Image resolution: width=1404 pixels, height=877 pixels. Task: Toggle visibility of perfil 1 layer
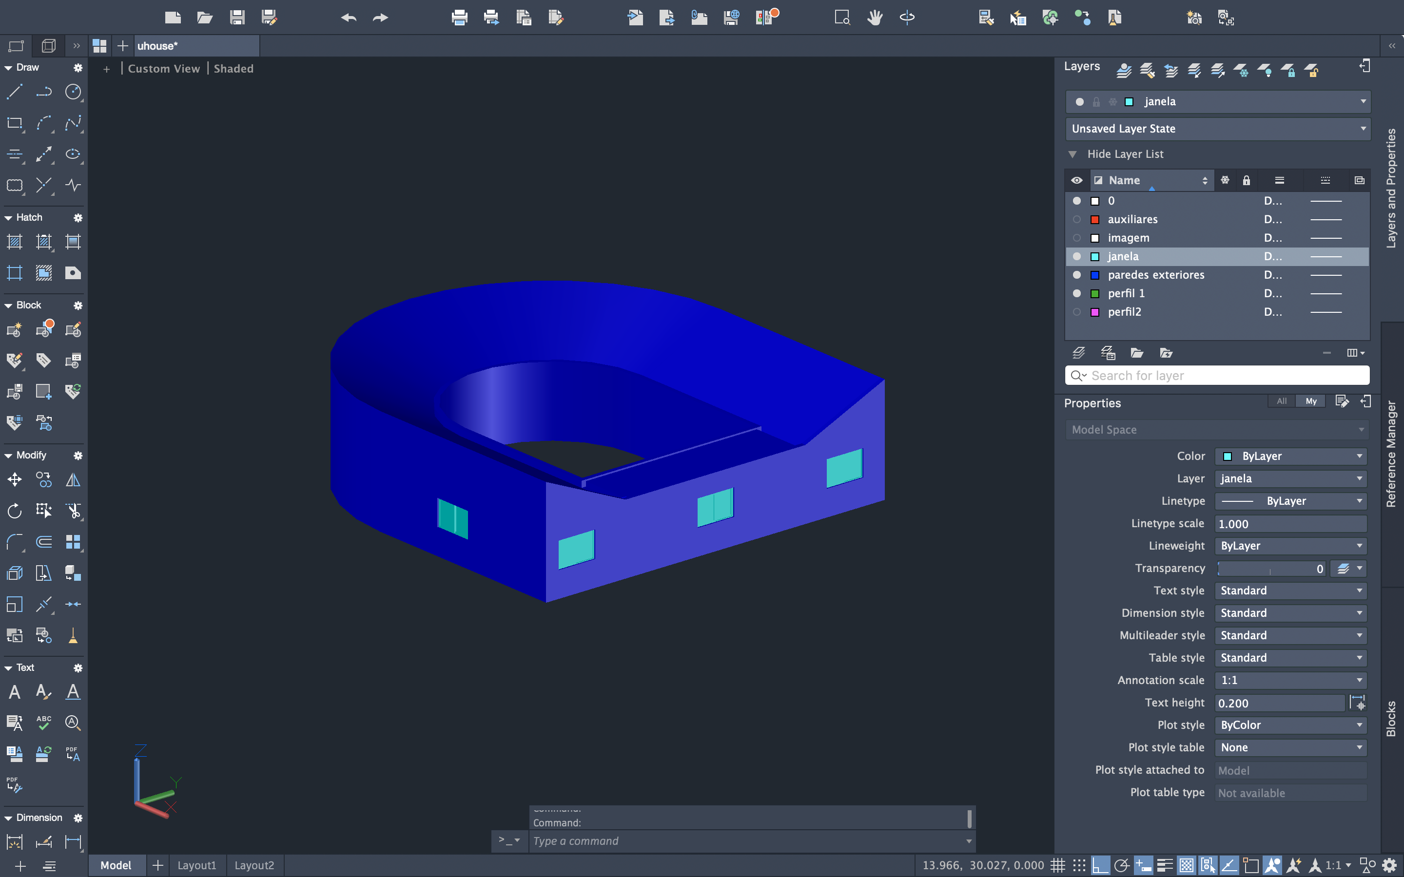(1077, 293)
